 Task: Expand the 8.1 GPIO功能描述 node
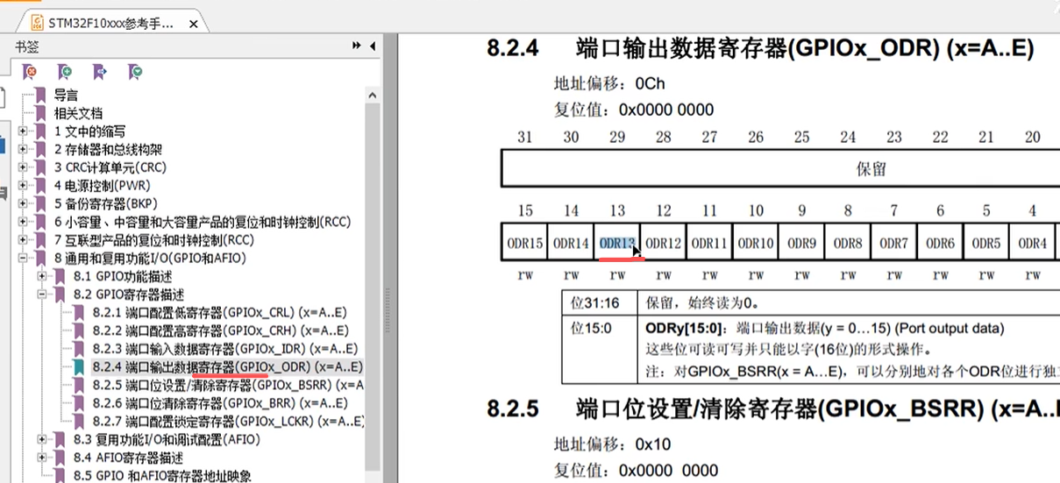pos(42,276)
